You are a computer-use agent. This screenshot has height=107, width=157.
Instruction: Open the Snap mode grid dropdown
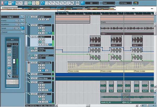pyautogui.click(x=92, y=3)
